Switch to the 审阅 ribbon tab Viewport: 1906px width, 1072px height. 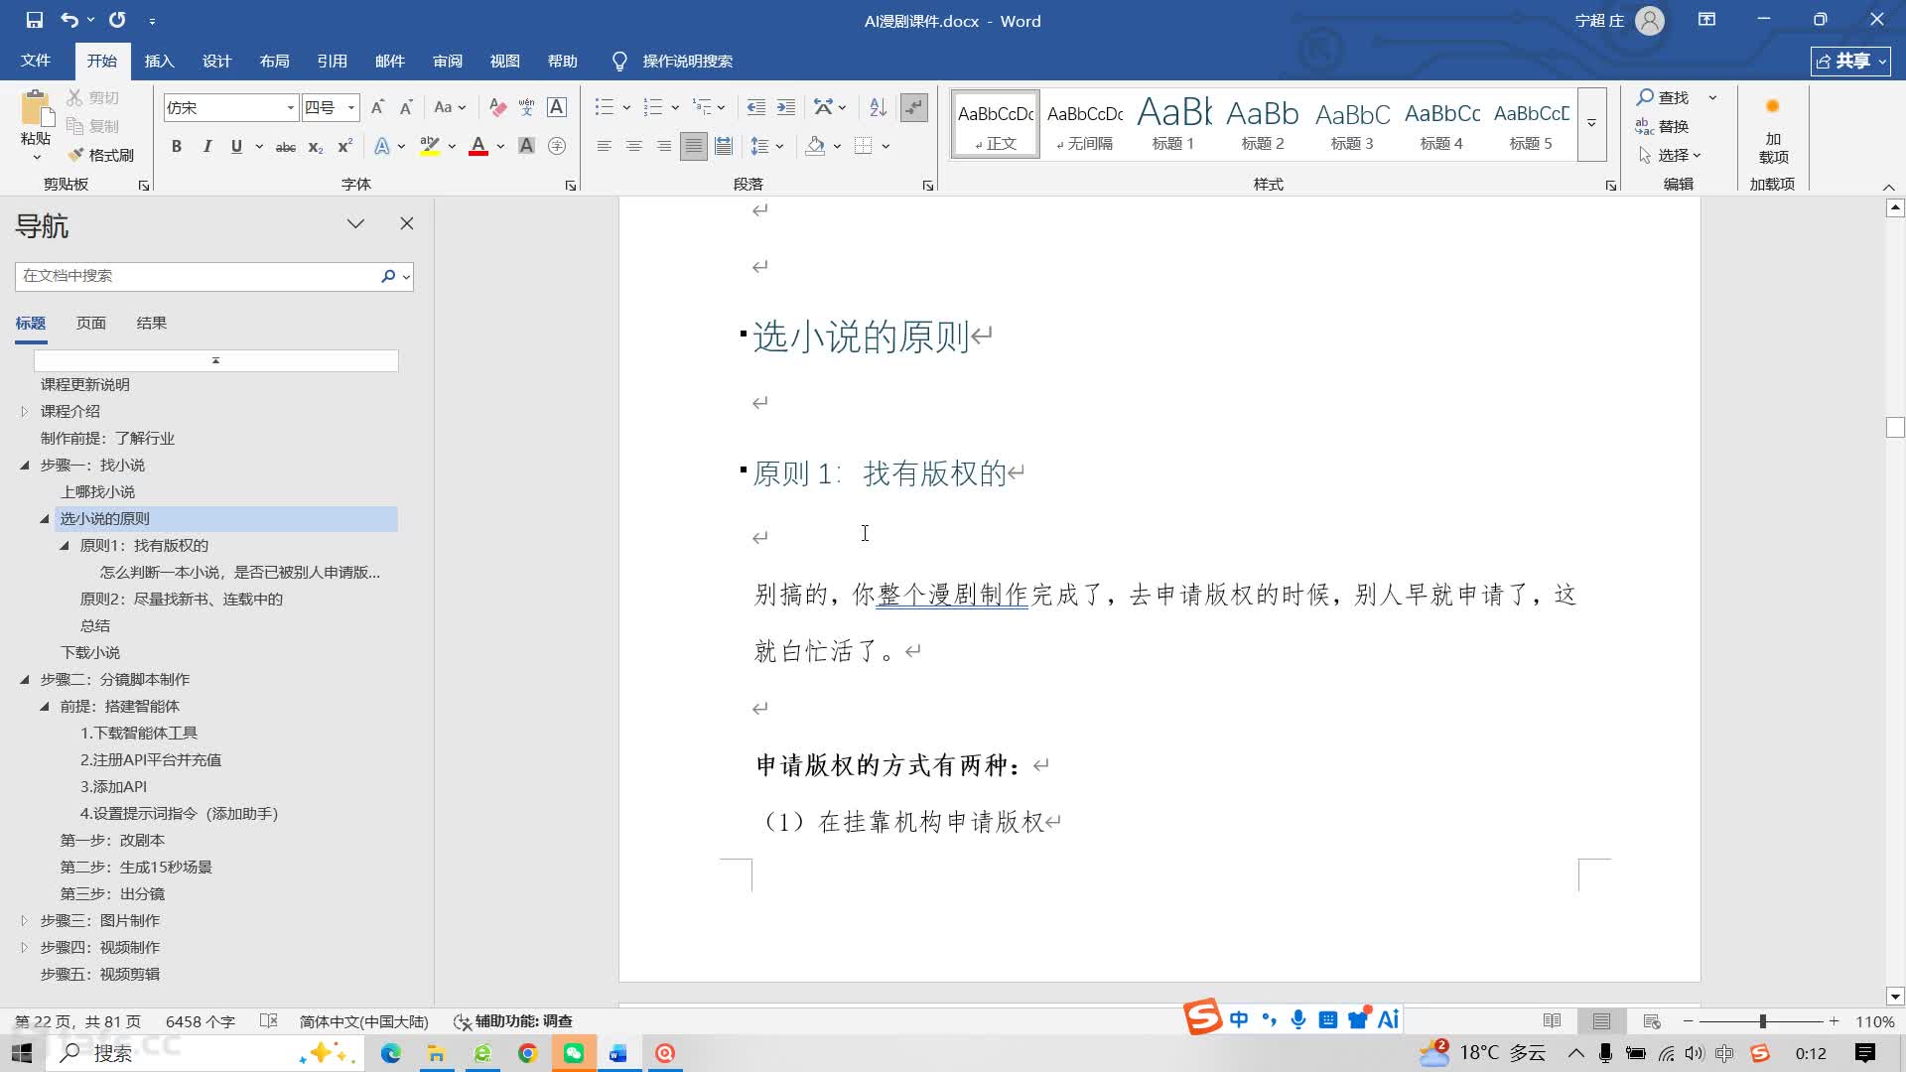[447, 61]
